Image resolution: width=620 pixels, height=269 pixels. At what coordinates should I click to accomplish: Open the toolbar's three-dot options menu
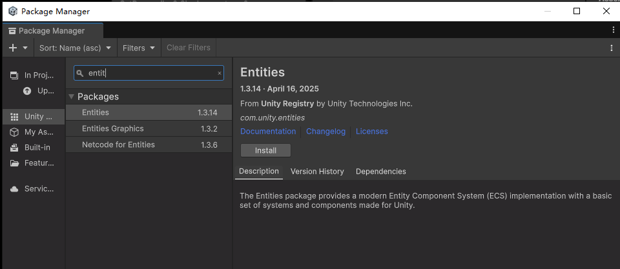(612, 48)
